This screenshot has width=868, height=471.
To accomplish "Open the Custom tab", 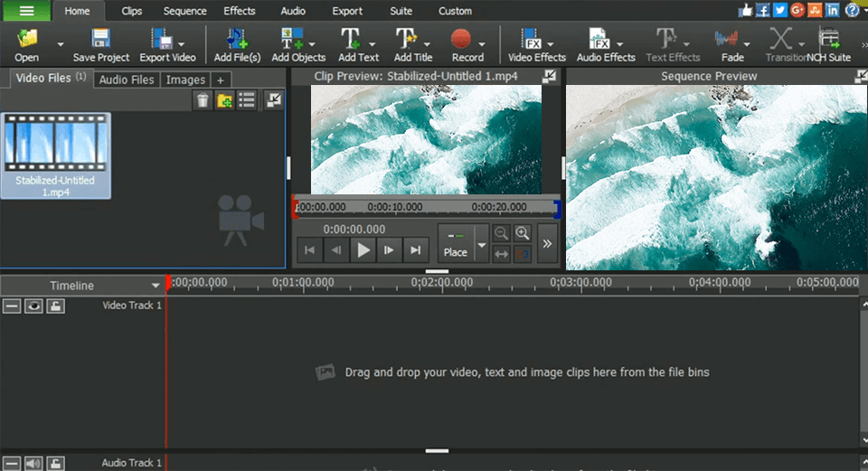I will click(x=455, y=11).
